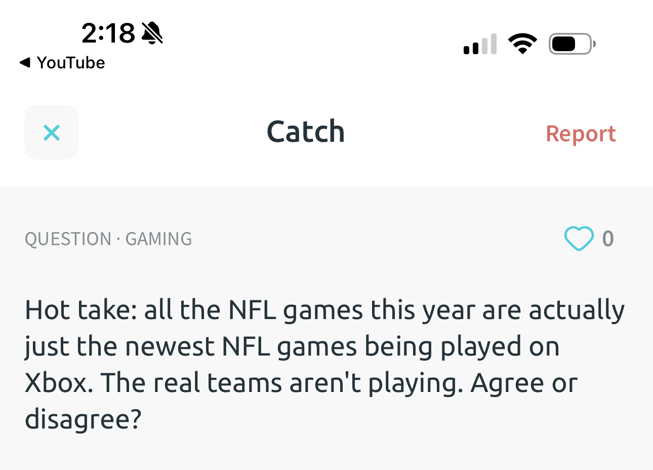Tap the "Hot take:" opening phrase
The image size is (653, 470).
tap(81, 310)
